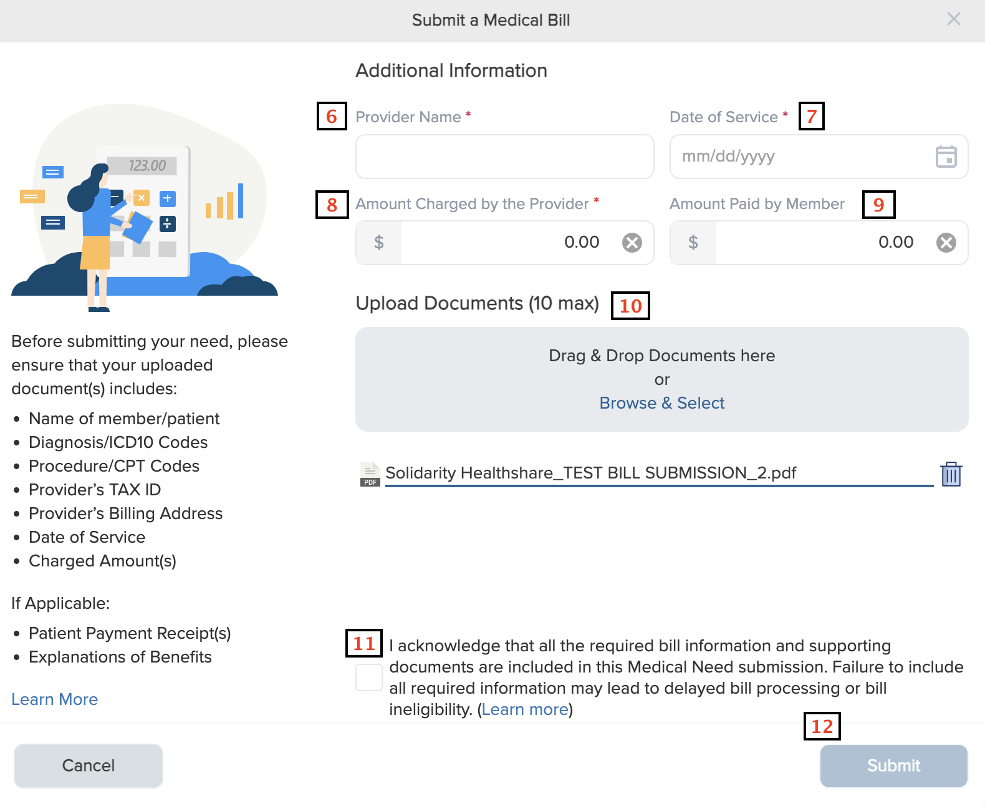The width and height of the screenshot is (985, 806).
Task: Click the PDF file icon beside uploaded document
Action: click(370, 474)
